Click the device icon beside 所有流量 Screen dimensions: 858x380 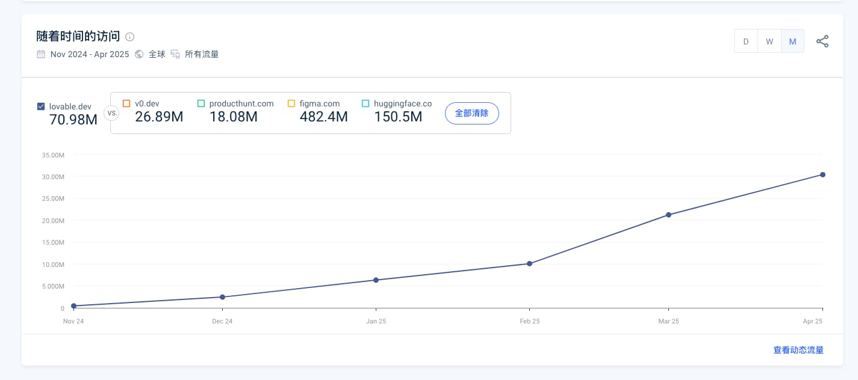[175, 54]
